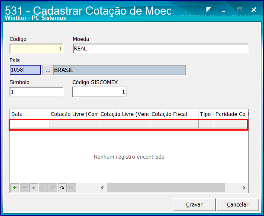
Task: Click the Cotação Livre (Venda) column header
Action: tap(124, 114)
